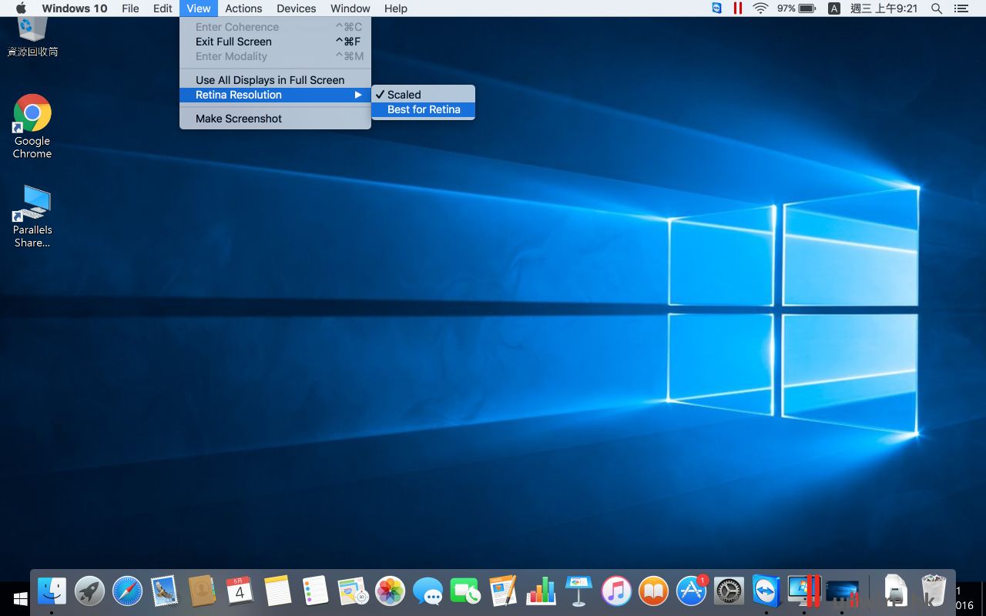Open Safari from the Dock
Screen dimensions: 986x616
[x=127, y=591]
